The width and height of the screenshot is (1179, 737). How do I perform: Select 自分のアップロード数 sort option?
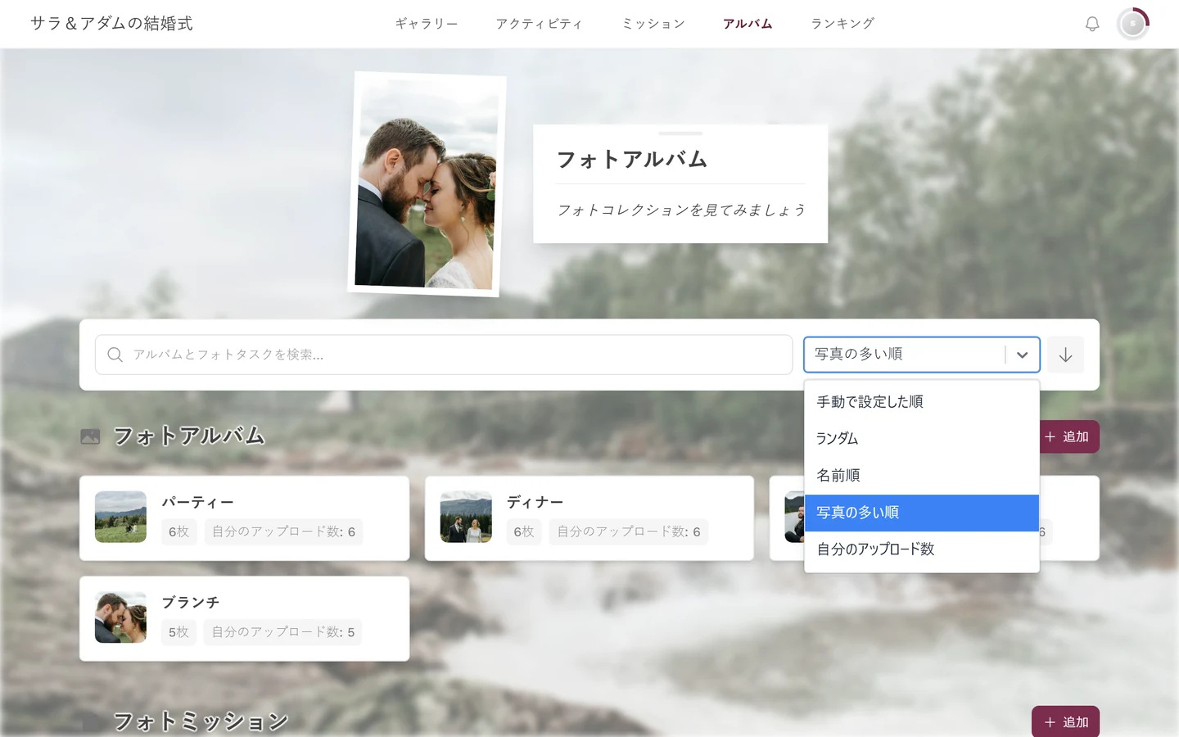[x=922, y=549]
